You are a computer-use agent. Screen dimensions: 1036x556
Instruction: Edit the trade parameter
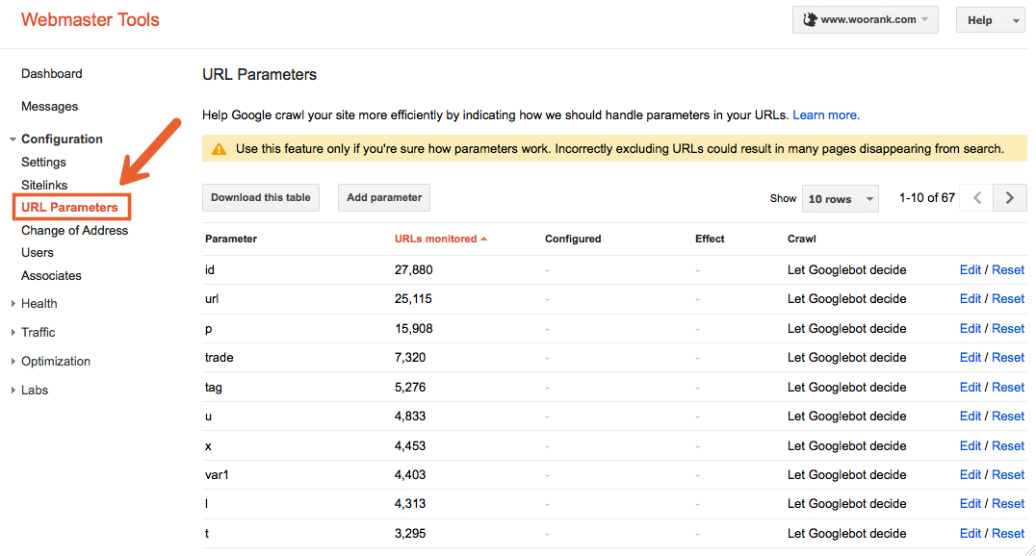970,358
